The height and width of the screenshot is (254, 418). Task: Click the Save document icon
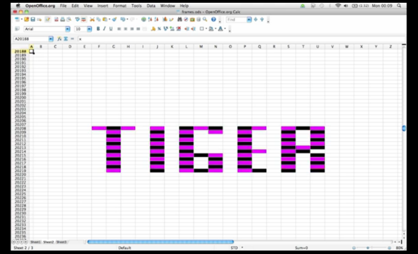33,20
